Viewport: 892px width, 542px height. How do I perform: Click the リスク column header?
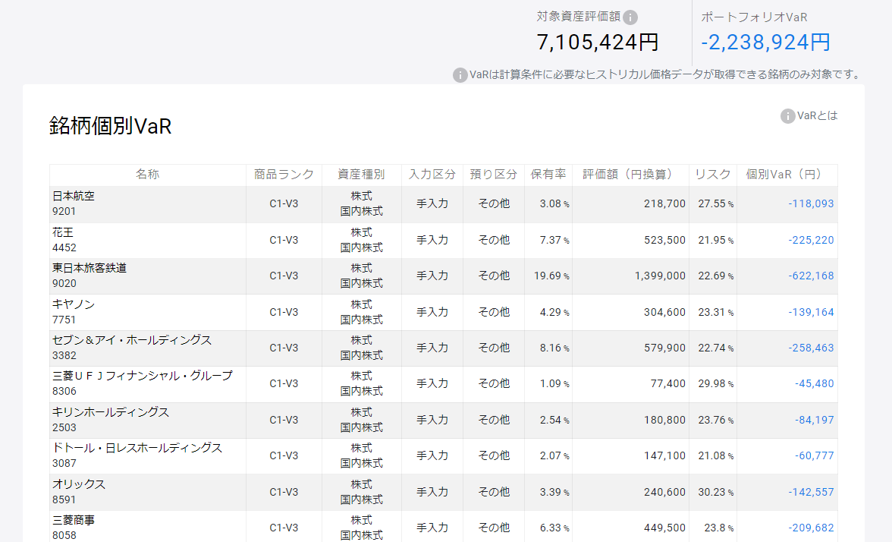tap(713, 175)
